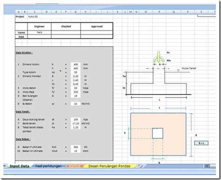Click the red comment indicator near Type Kolom

point(60,71)
